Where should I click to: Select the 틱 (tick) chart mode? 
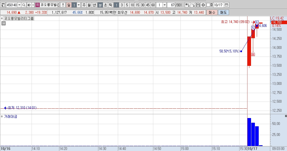coord(111,5)
